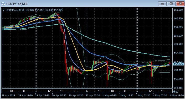This screenshot has height=99, width=185.
Task: Click the 29 Apr 2026 date label
Action: click(x=8, y=96)
